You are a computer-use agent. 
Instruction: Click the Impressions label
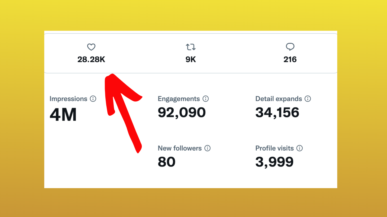point(68,99)
